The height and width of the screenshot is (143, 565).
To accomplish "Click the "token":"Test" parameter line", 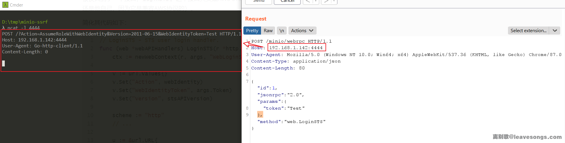I will coord(284,108).
